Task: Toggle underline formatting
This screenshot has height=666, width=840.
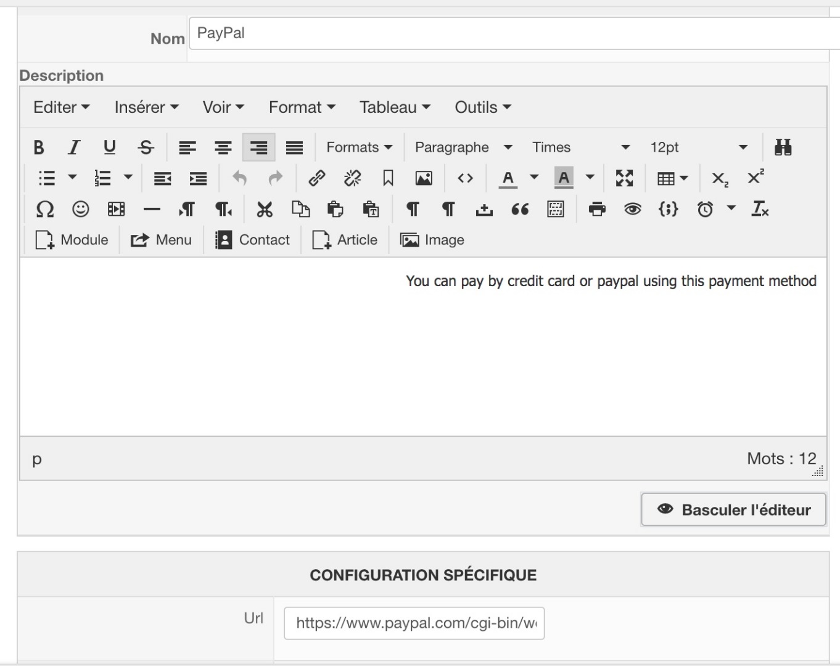Action: (110, 147)
